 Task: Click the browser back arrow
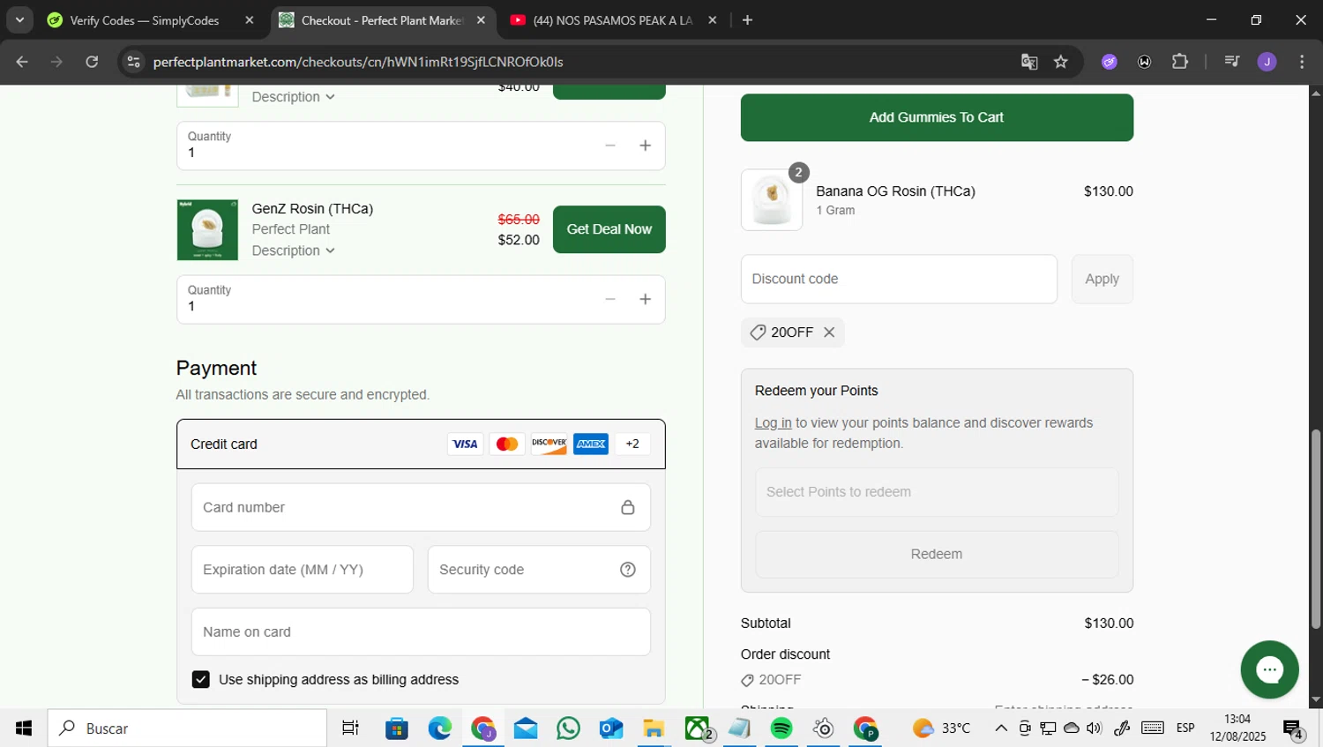coord(22,62)
